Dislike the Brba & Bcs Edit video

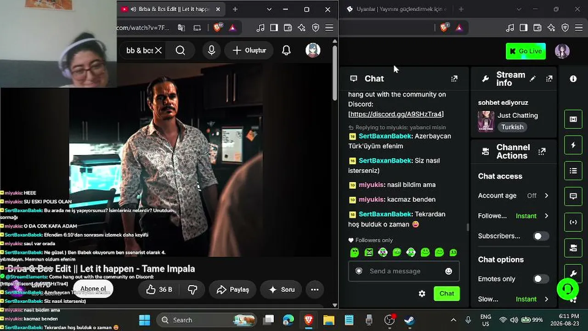point(192,290)
